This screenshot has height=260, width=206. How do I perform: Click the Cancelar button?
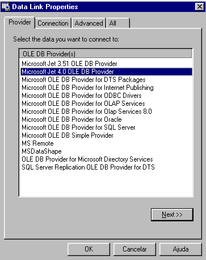coord(134,249)
